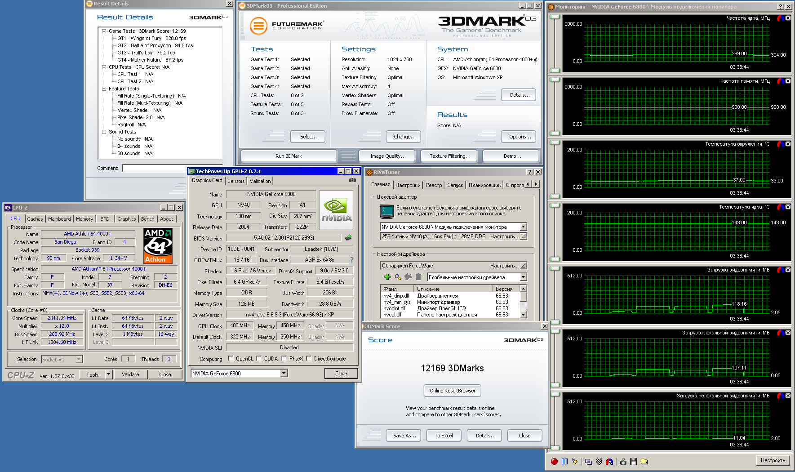Select the GT1 - Wings of Fury result row

(x=151, y=38)
